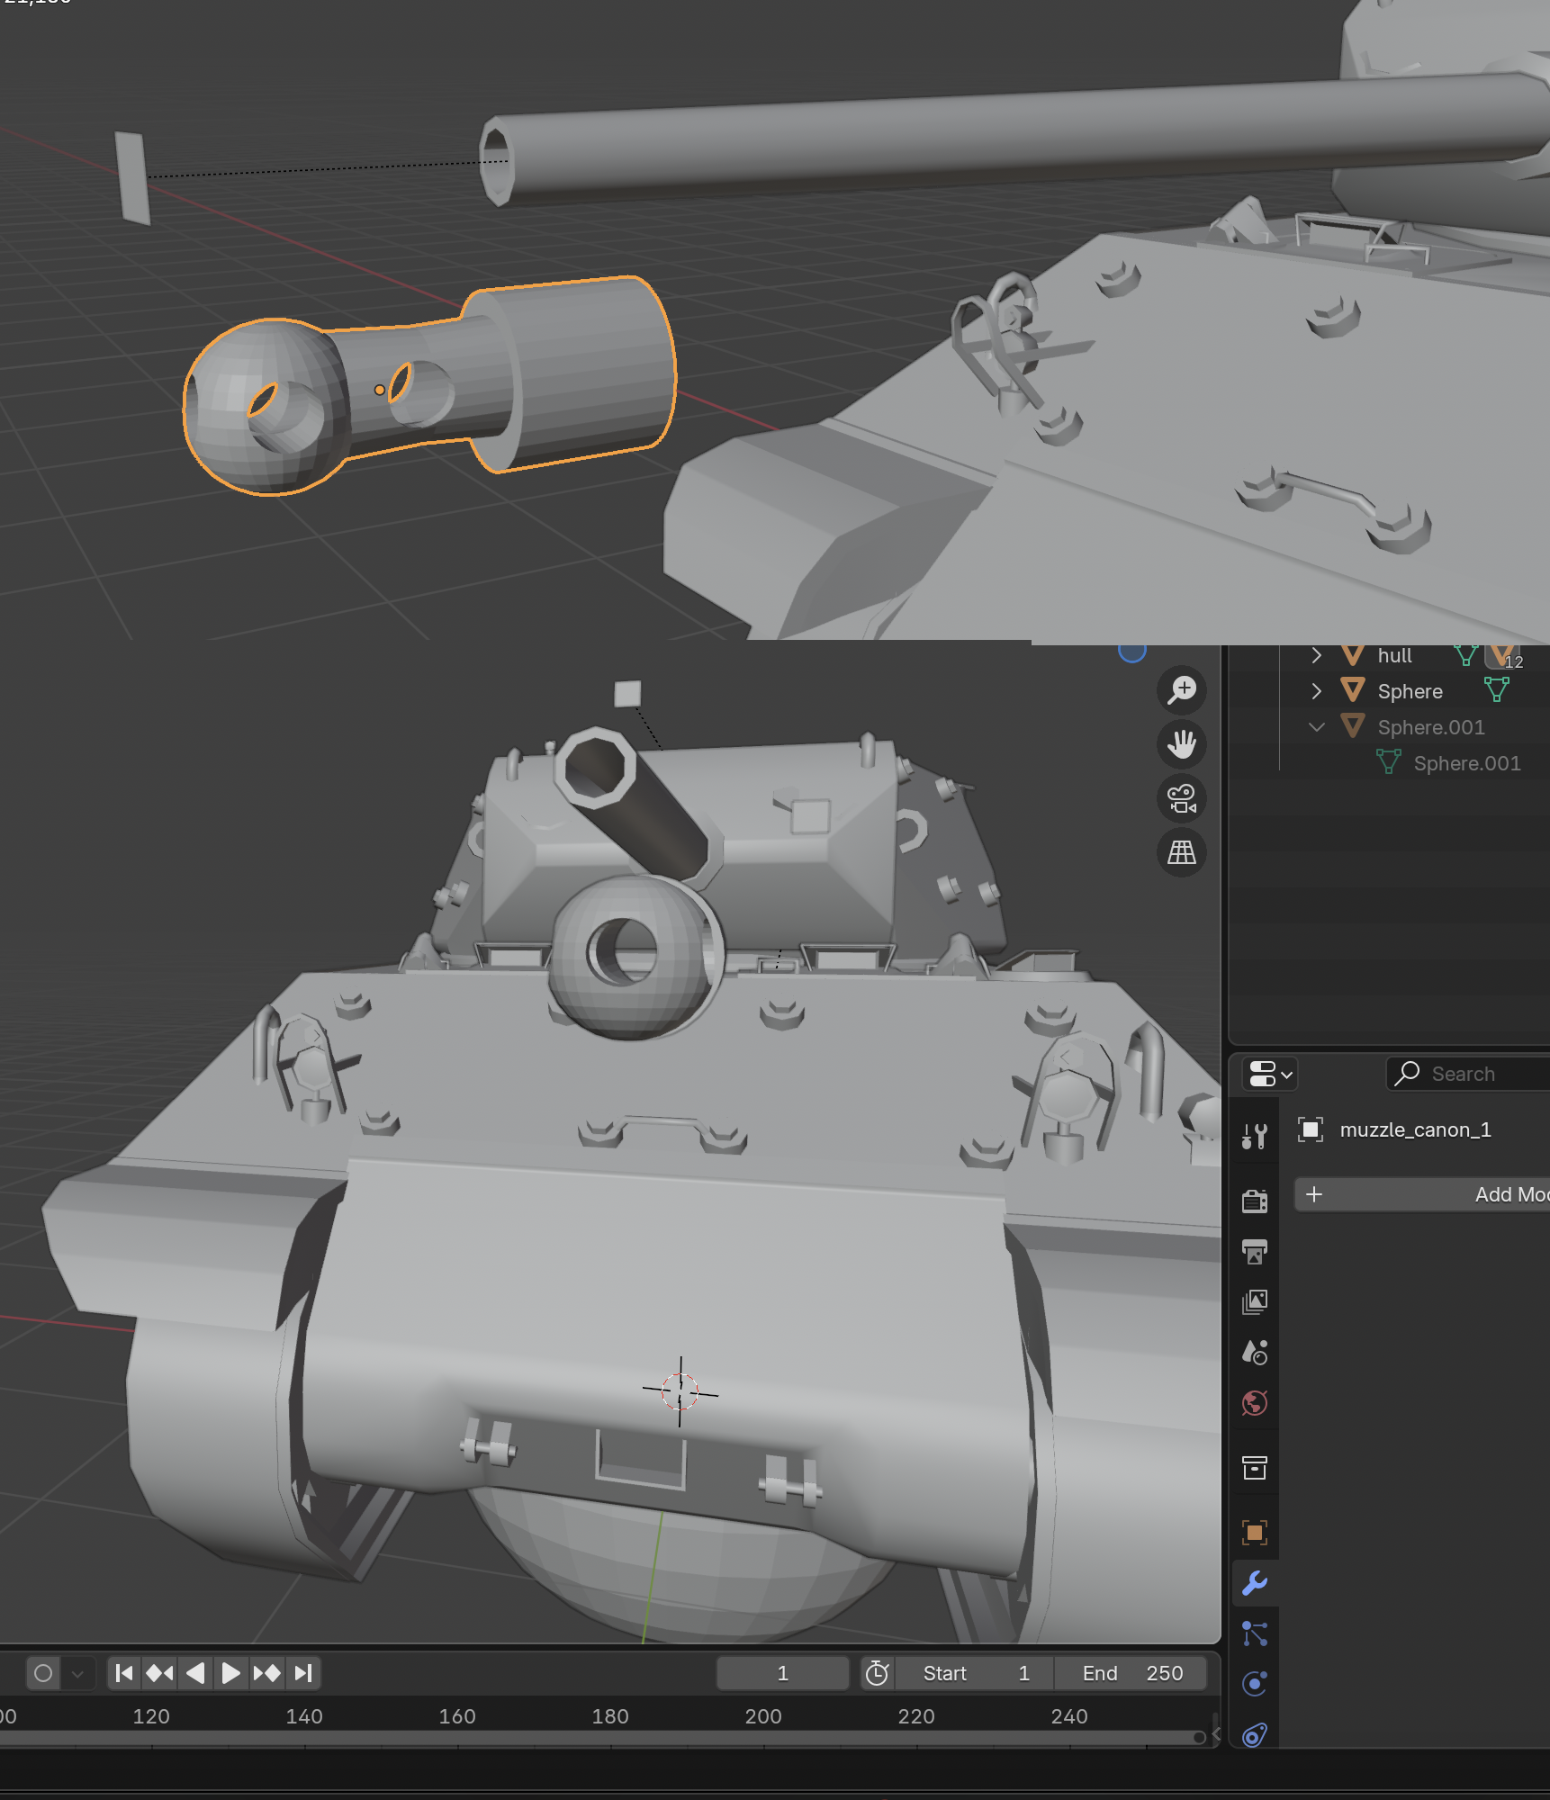Switch to the World Properties globe tab

1254,1403
